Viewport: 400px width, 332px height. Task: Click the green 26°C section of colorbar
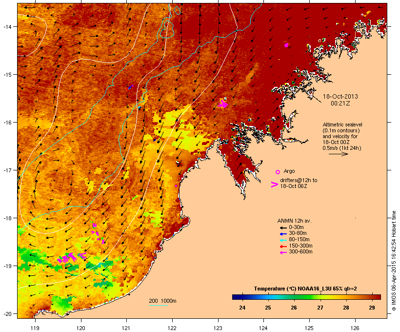click(294, 297)
